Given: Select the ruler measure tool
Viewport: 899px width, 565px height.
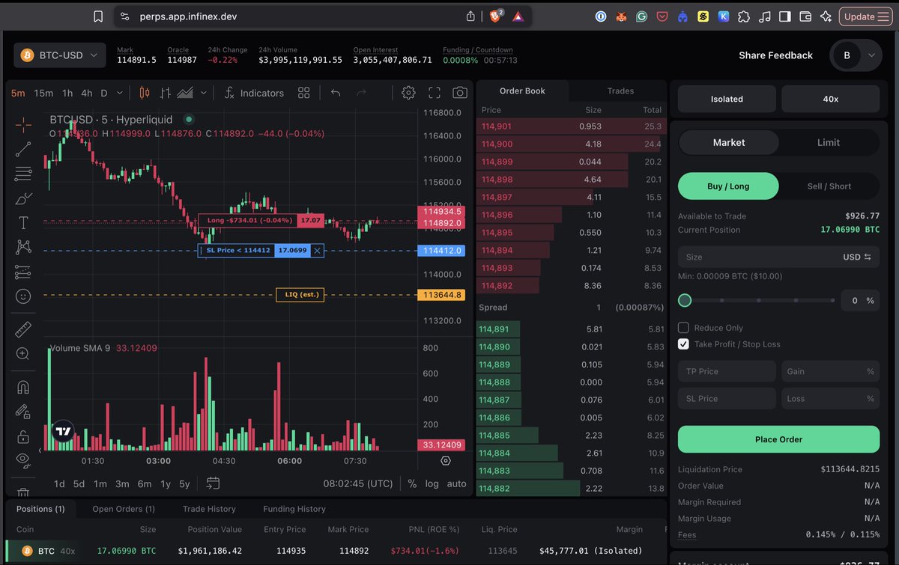Looking at the screenshot, I should pyautogui.click(x=23, y=329).
